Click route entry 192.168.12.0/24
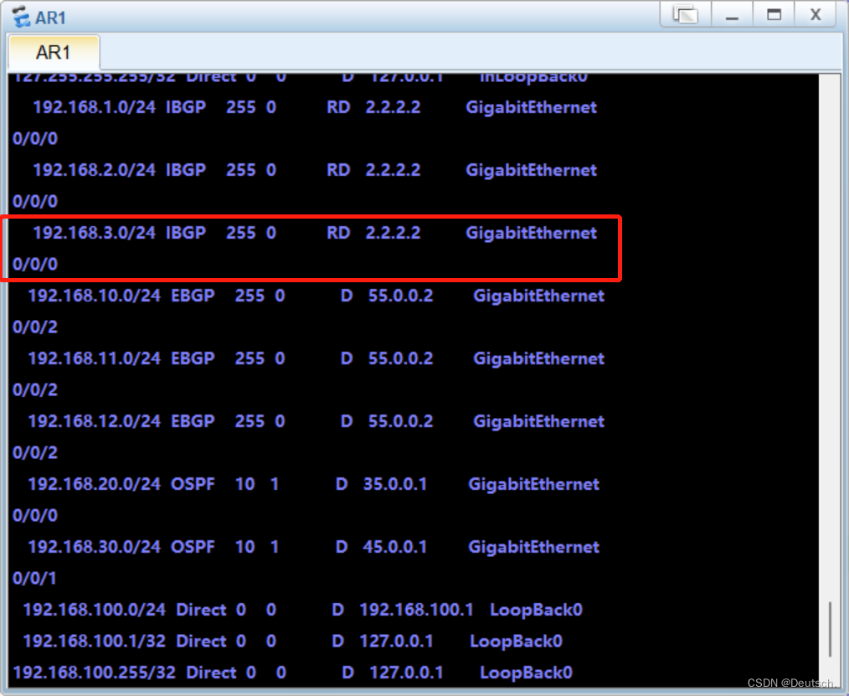Image resolution: width=849 pixels, height=696 pixels. coord(95,421)
